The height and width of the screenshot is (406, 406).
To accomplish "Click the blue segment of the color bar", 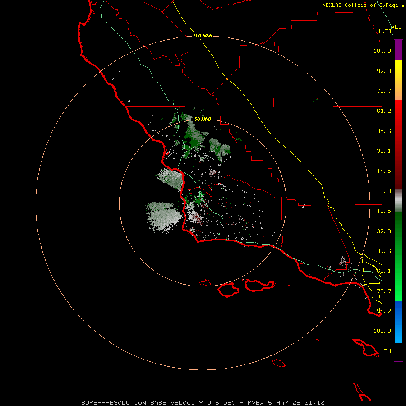I will [398, 322].
